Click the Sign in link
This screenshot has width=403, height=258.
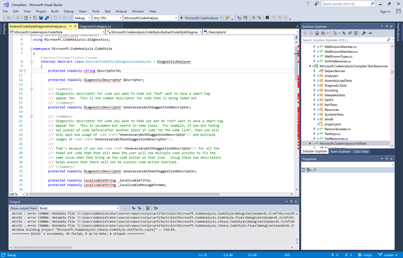[x=385, y=12]
